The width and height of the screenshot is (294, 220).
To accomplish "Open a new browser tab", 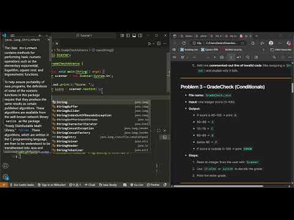I will [x=257, y=36].
